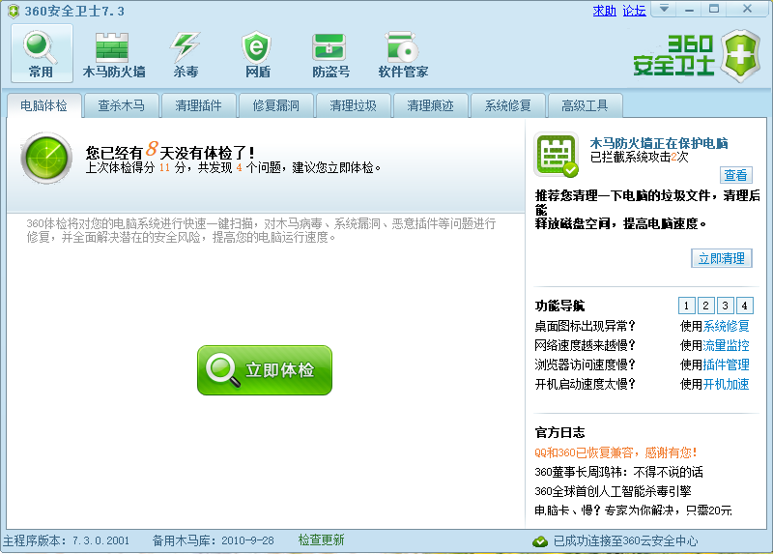Click 主程序版本 7.3.0.2001 text
This screenshot has height=554, width=773.
click(x=67, y=540)
